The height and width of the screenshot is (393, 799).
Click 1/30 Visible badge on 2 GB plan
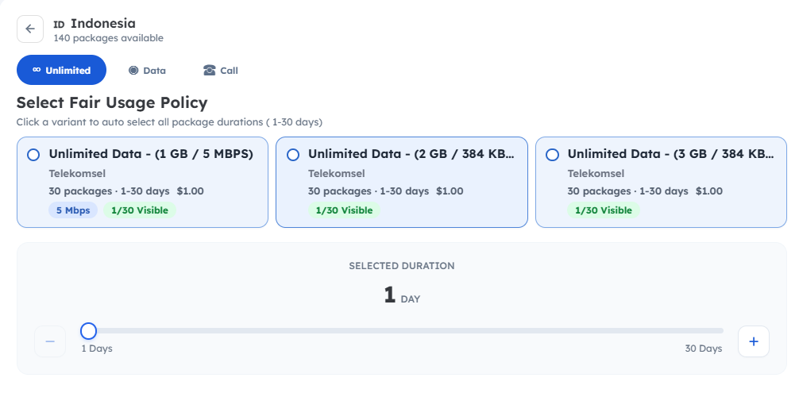344,210
